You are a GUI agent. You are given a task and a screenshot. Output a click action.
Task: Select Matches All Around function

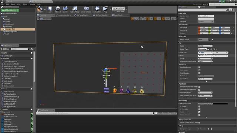(x=11, y=74)
